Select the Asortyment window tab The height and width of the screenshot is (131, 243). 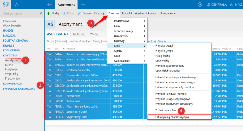click(x=66, y=5)
